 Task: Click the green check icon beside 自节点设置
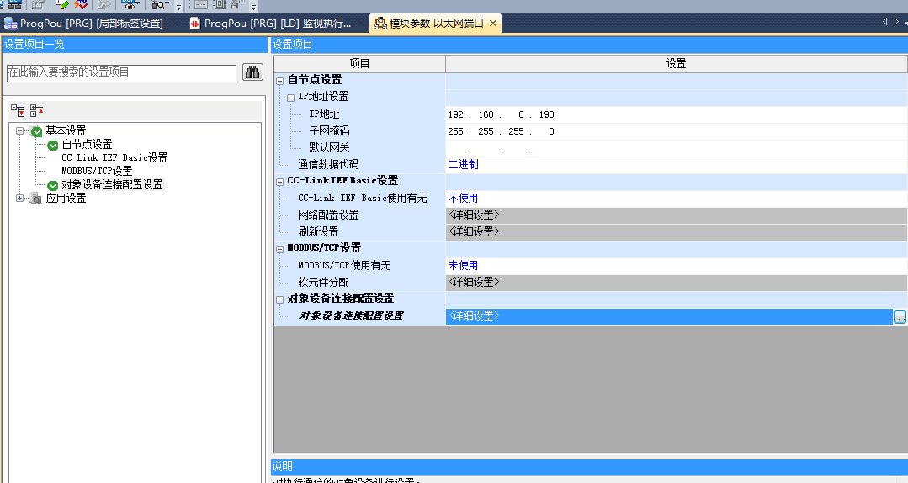tap(53, 145)
